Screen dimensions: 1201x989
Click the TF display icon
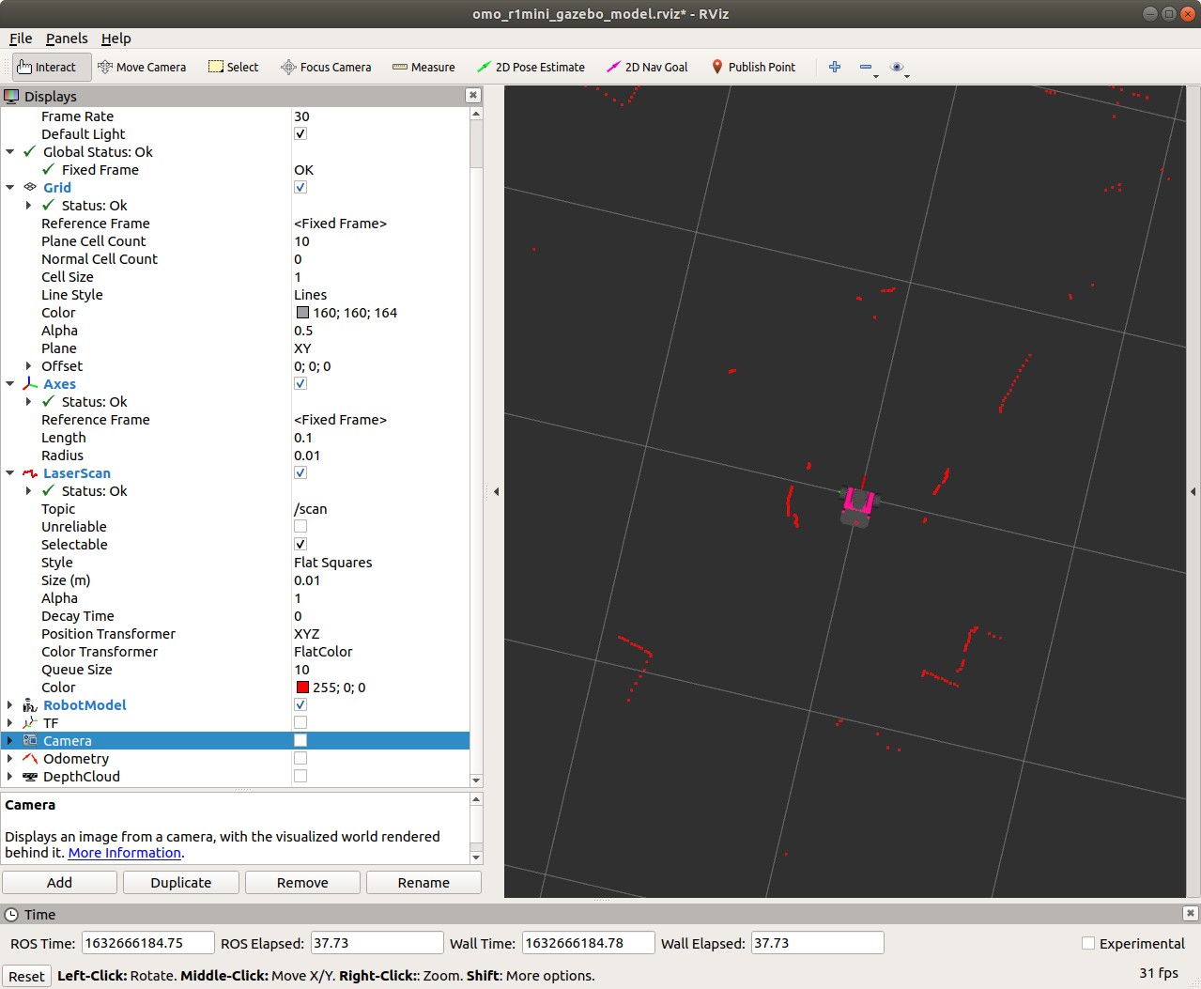point(30,722)
